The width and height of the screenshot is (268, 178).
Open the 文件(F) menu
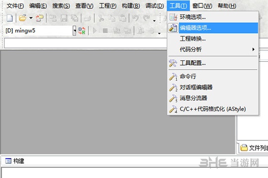[15, 6]
